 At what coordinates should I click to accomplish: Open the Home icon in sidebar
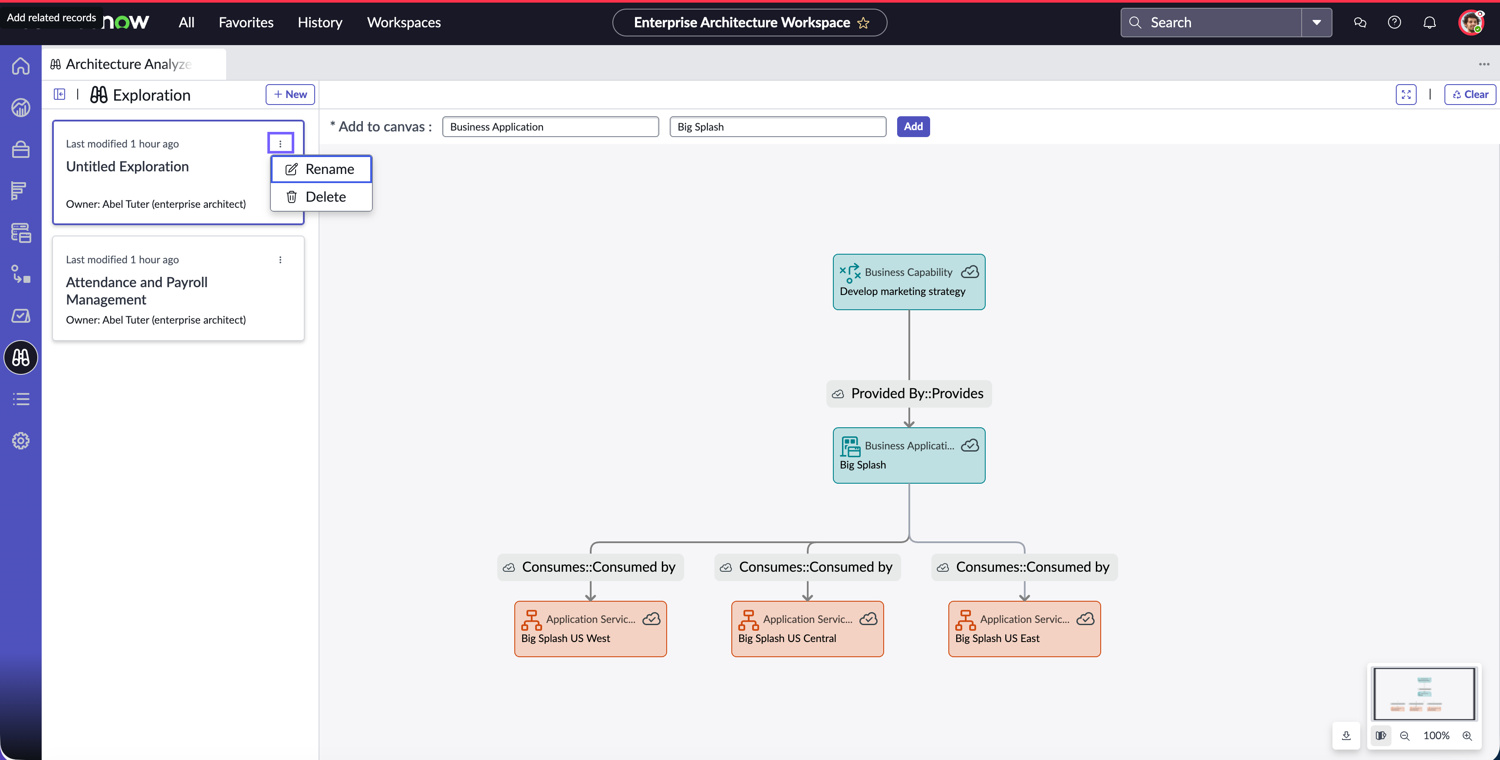click(21, 66)
